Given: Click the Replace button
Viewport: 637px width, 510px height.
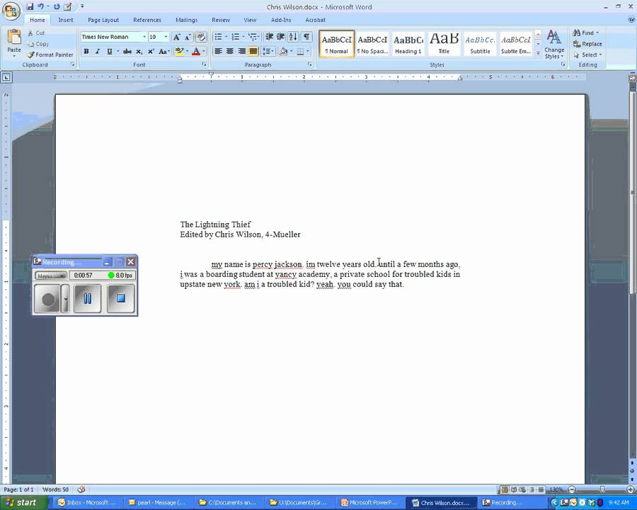Looking at the screenshot, I should (587, 44).
